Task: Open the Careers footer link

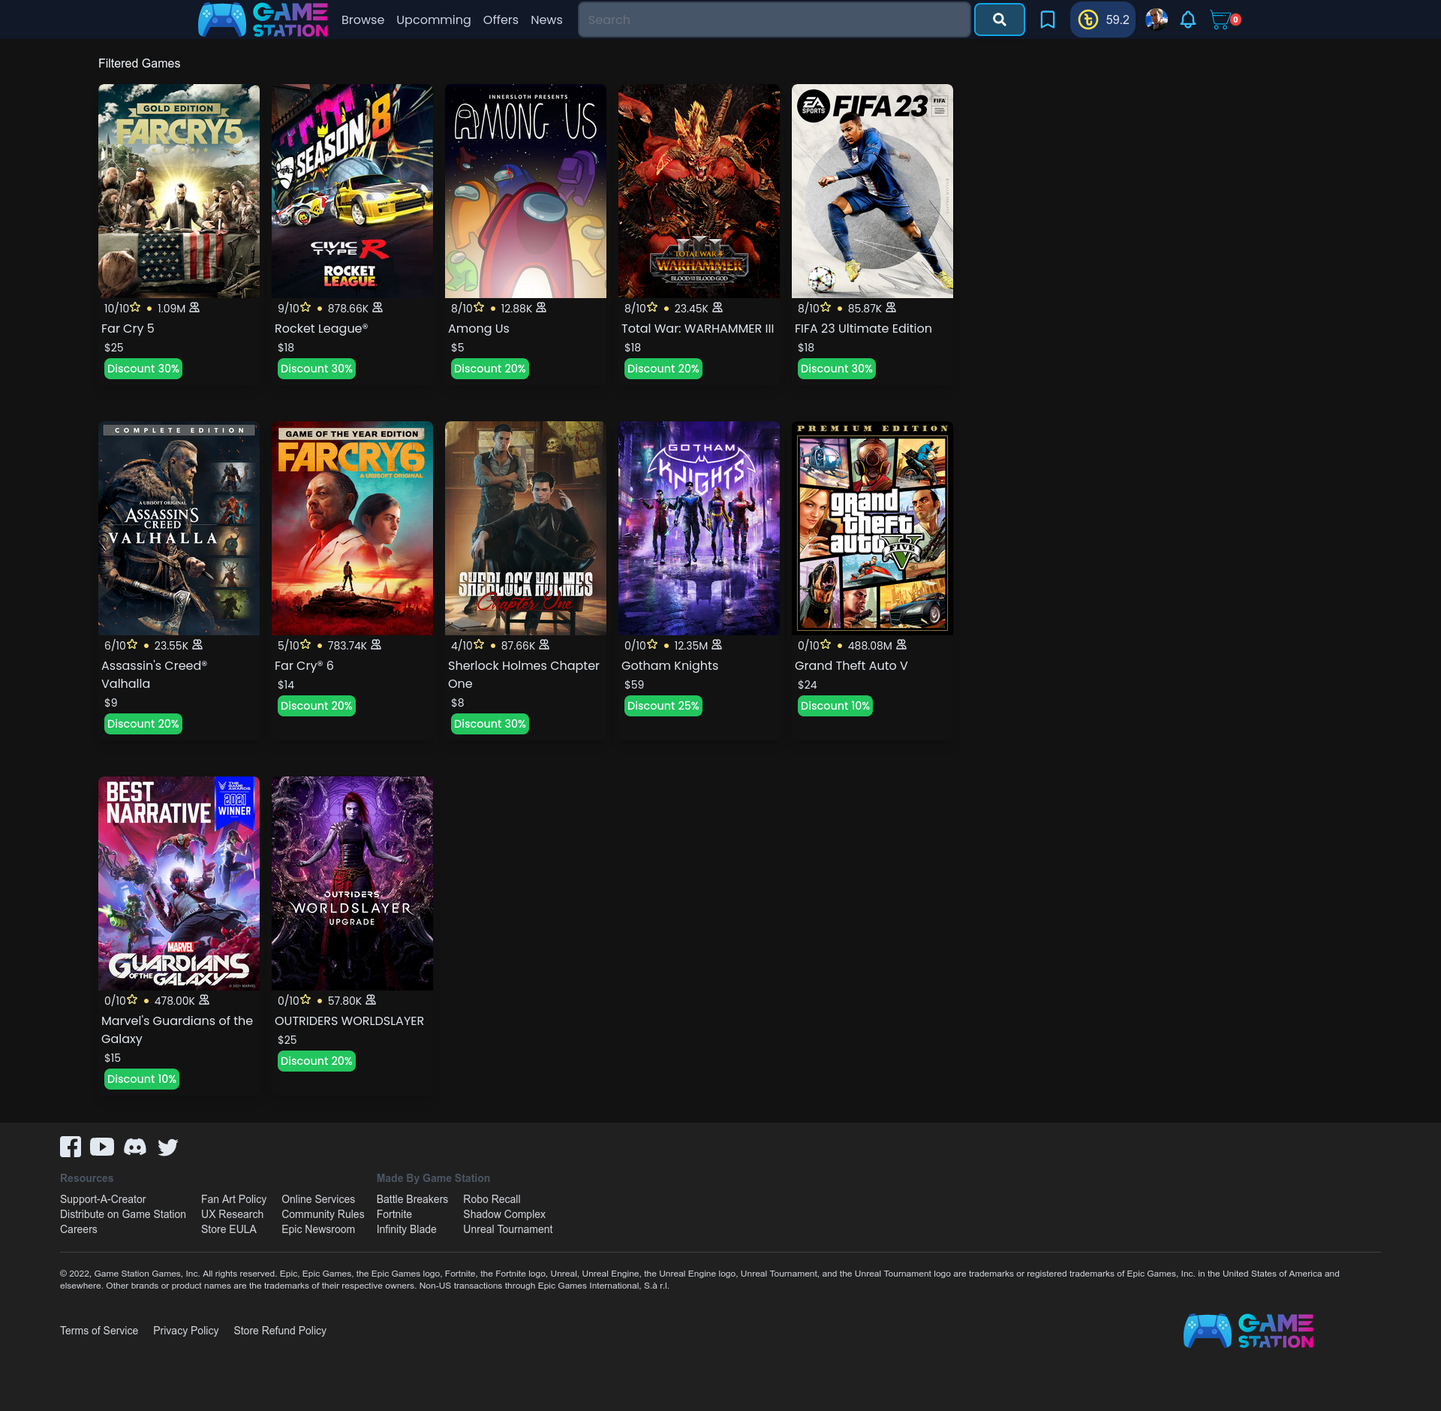Action: click(79, 1229)
